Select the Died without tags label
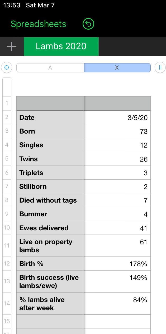Viewport: 166px width, 334px height. pyautogui.click(x=50, y=200)
